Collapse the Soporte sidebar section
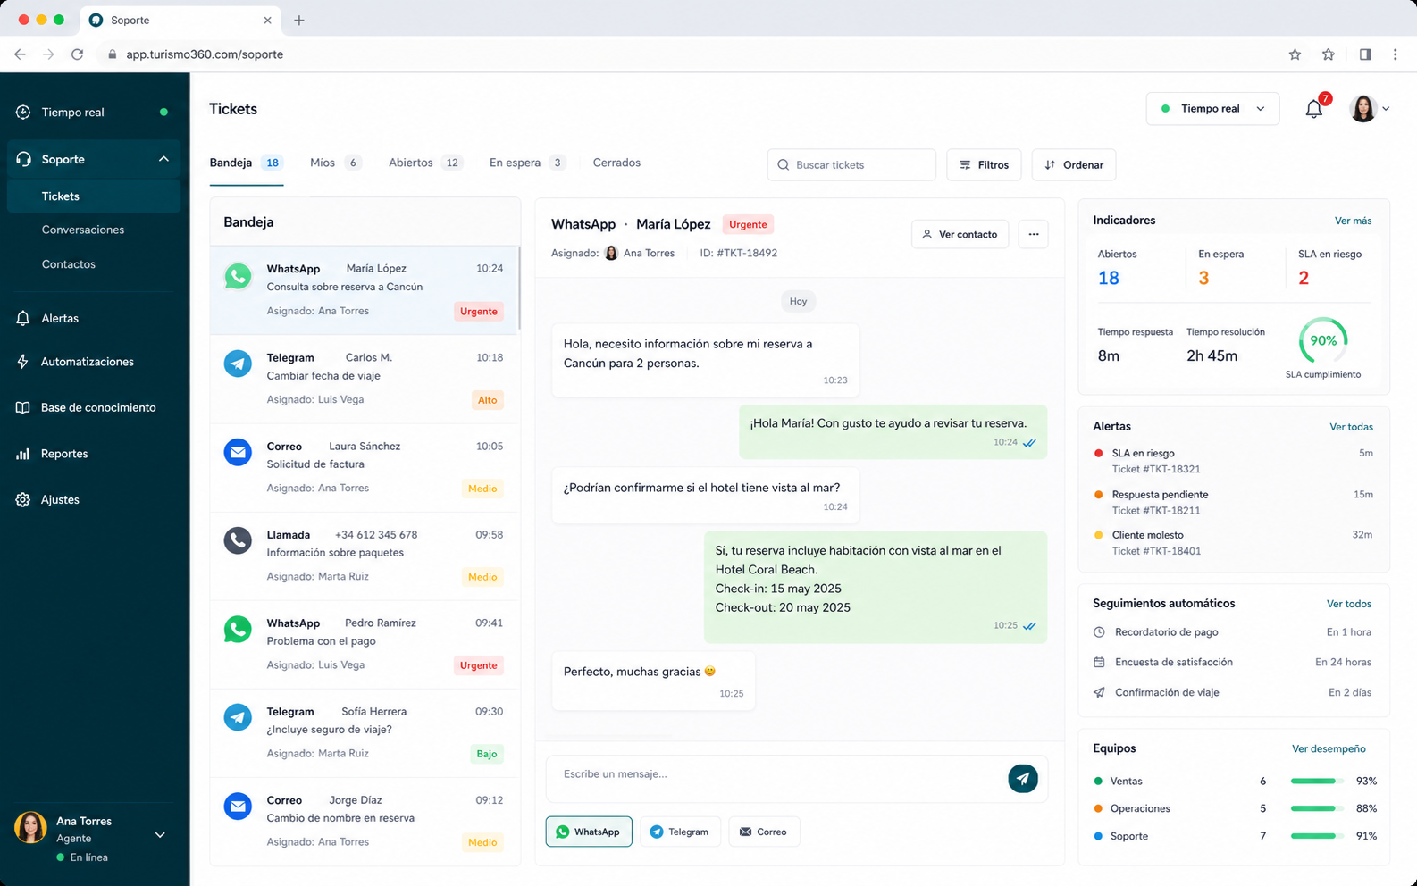 pyautogui.click(x=163, y=159)
